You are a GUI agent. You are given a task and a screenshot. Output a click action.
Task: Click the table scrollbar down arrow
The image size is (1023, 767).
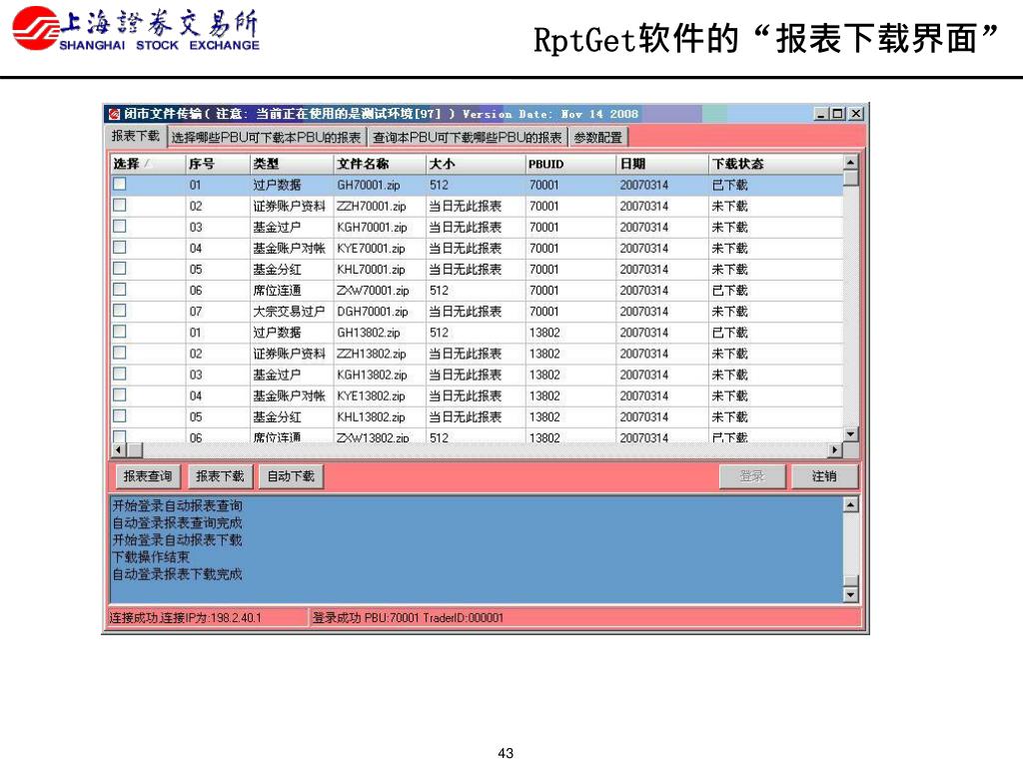click(x=850, y=434)
